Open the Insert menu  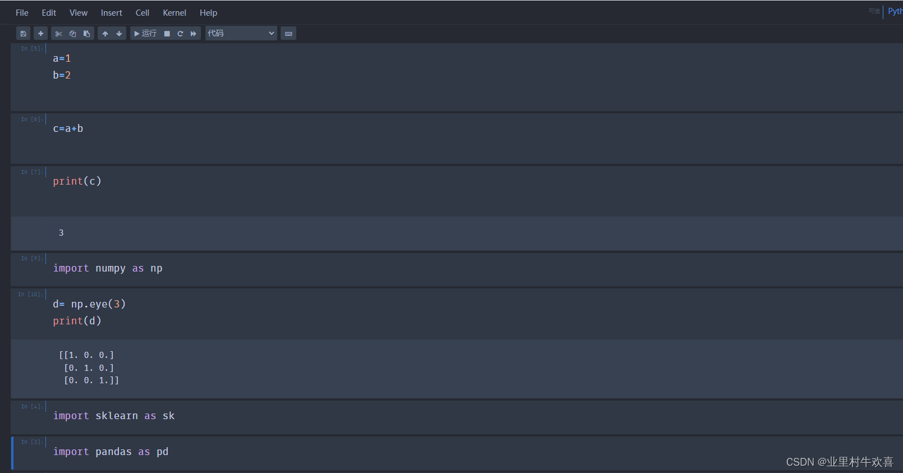tap(111, 13)
